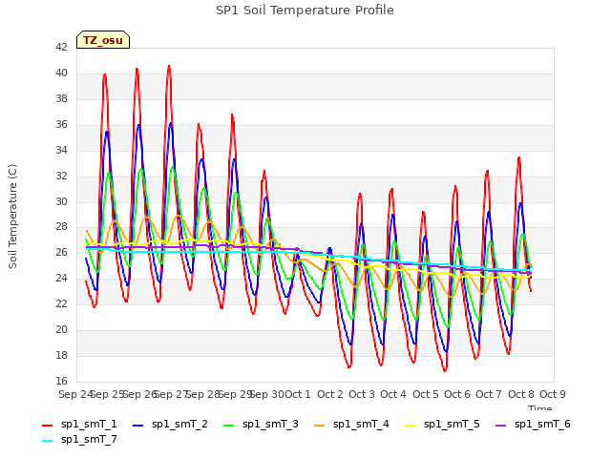Image resolution: width=611 pixels, height=458 pixels.
Task: Click the TZ_osu annotation label
Action: (x=103, y=40)
